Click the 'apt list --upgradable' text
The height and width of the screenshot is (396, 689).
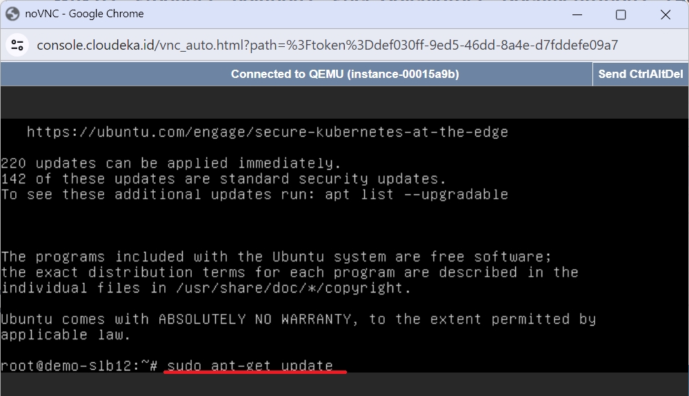pos(417,195)
